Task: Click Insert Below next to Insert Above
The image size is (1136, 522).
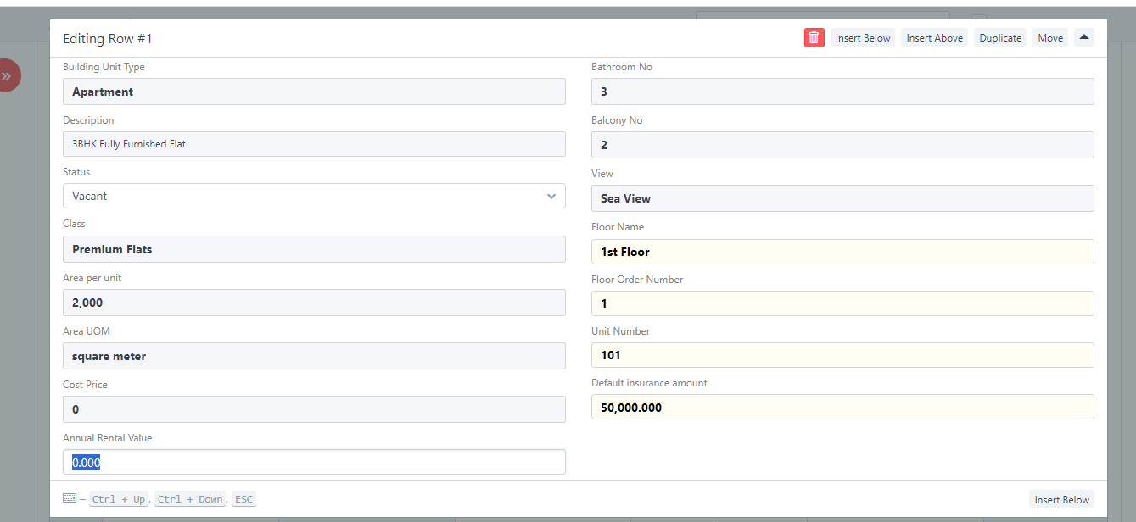Action: pos(863,37)
